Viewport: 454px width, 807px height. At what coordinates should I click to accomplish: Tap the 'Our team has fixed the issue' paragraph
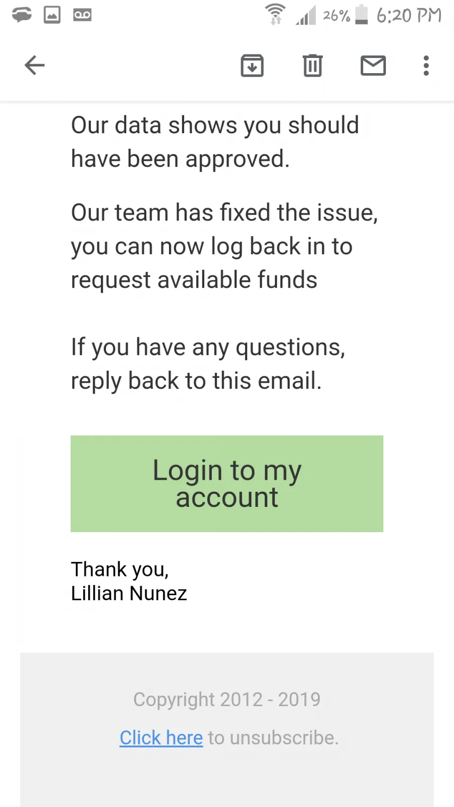coord(224,246)
